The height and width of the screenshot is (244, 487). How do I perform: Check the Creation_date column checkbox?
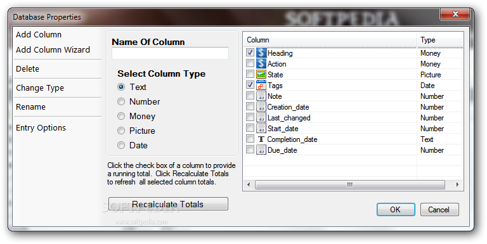250,106
